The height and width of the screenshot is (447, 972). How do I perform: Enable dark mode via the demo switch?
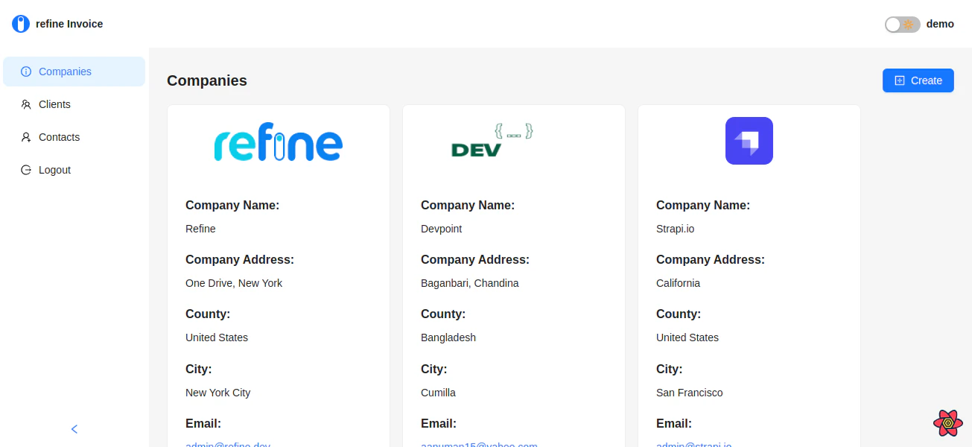tap(902, 25)
